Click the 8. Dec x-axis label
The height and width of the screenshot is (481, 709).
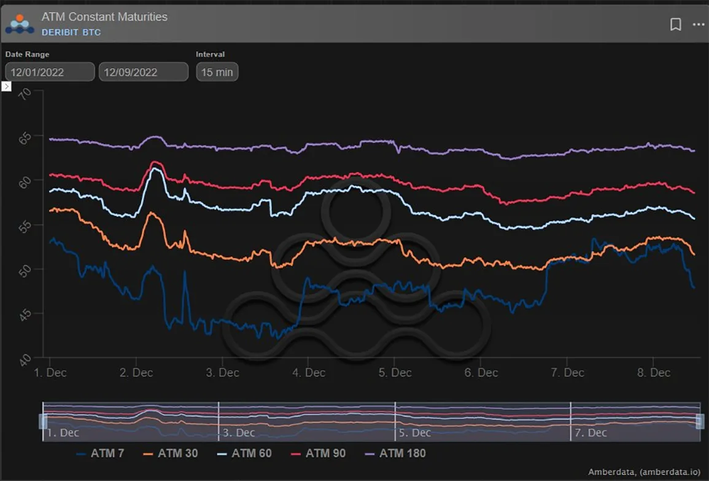(x=654, y=373)
